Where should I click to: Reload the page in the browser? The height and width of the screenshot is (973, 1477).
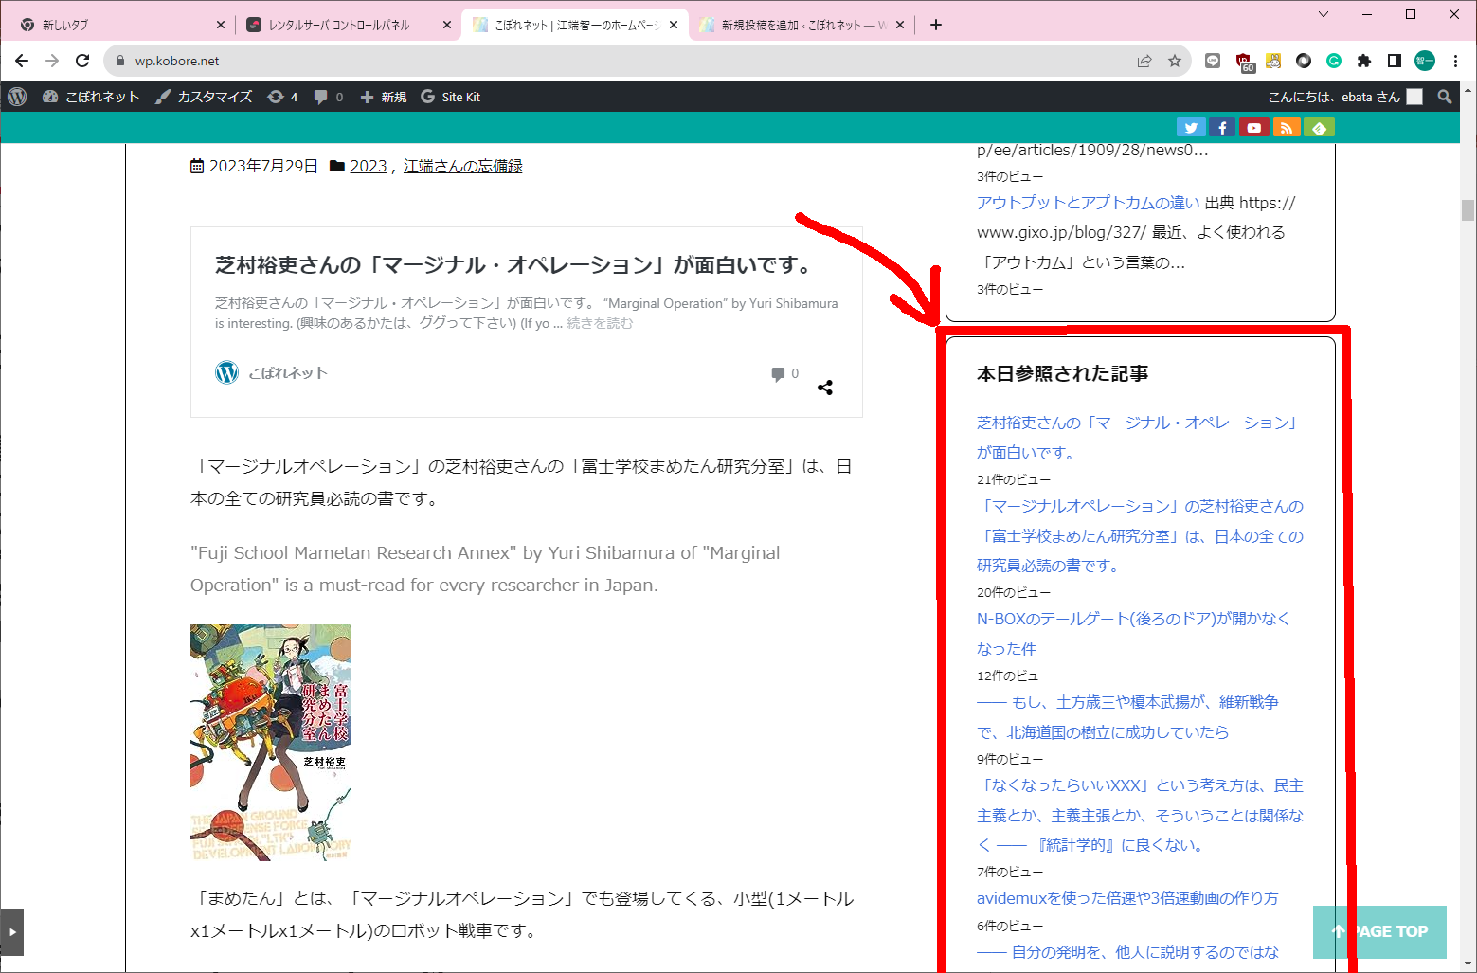(x=82, y=61)
